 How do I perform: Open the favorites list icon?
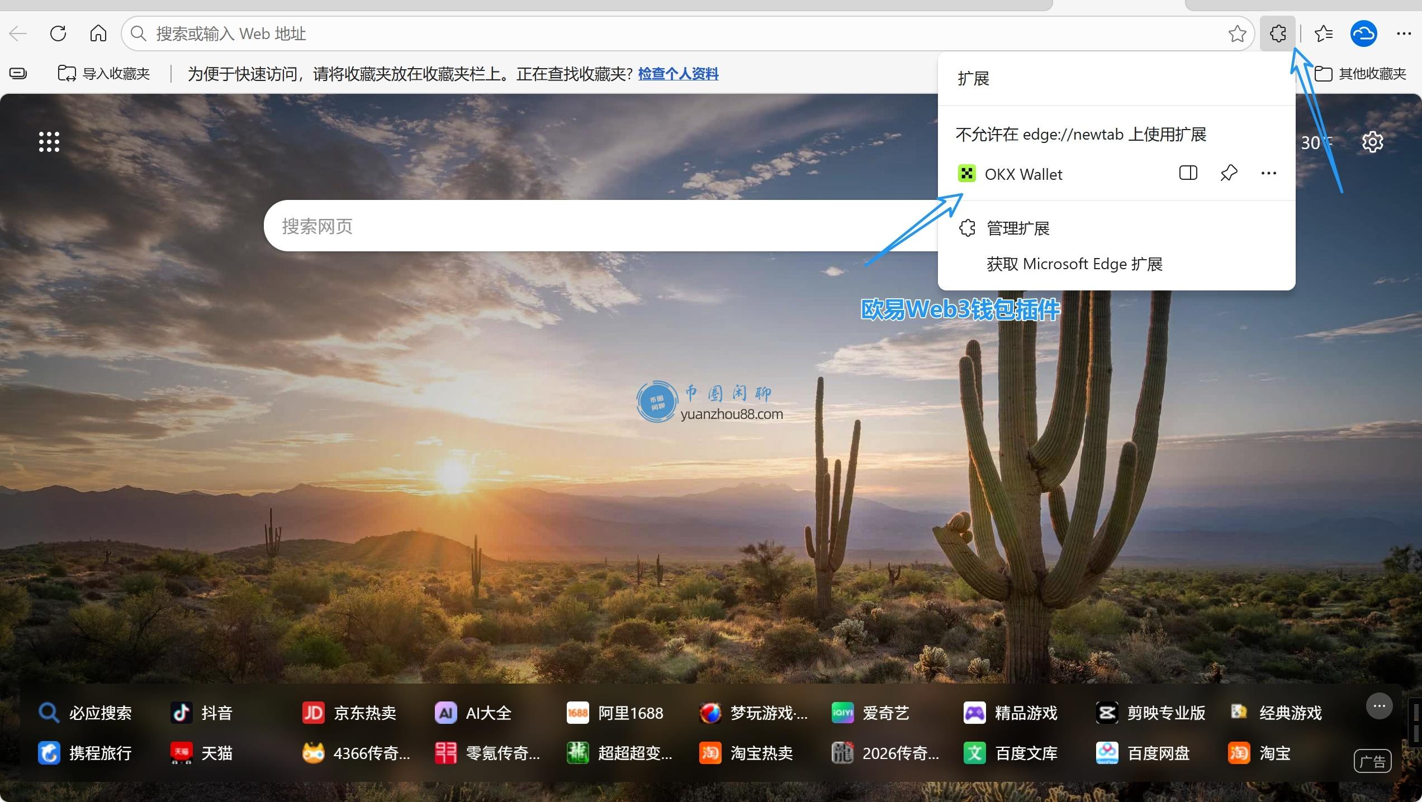click(x=1323, y=34)
